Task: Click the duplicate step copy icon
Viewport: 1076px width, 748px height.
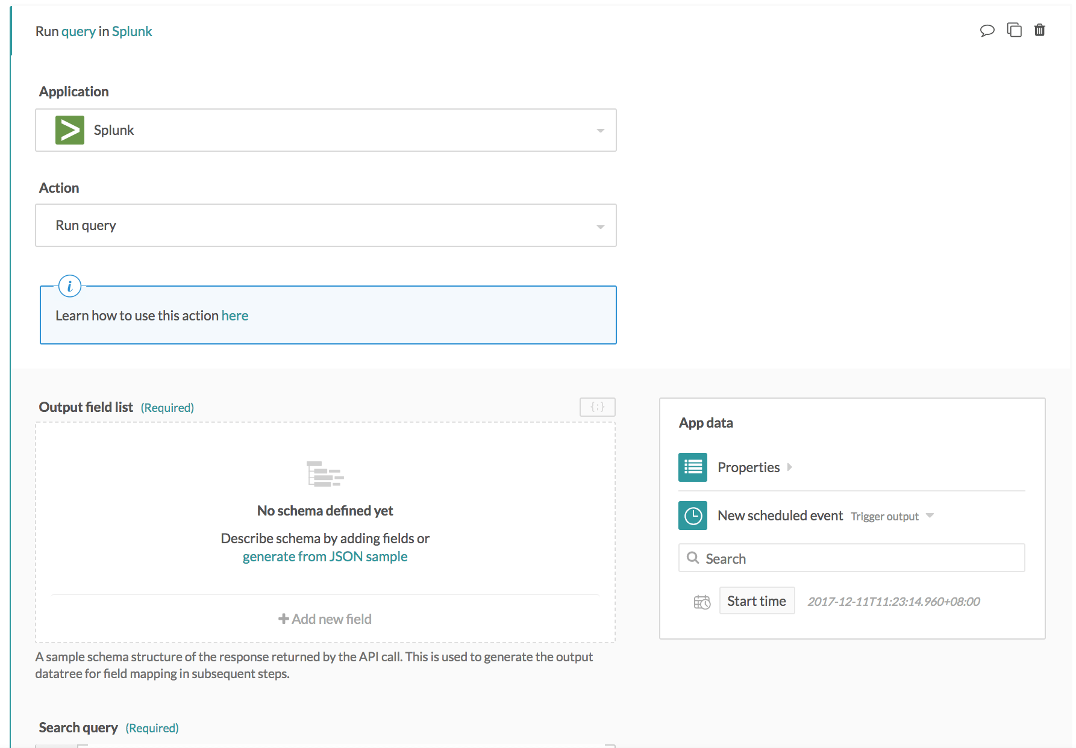Action: tap(1014, 30)
